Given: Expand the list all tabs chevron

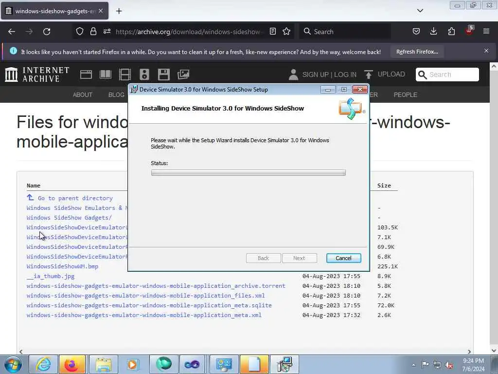Looking at the screenshot, I should point(420,11).
